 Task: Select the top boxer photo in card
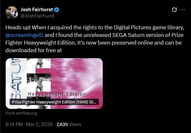(39, 63)
